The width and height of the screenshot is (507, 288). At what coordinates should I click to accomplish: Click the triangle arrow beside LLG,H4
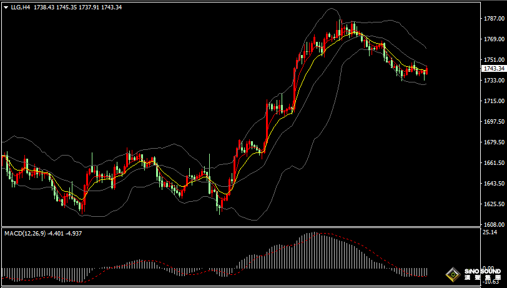coord(5,7)
